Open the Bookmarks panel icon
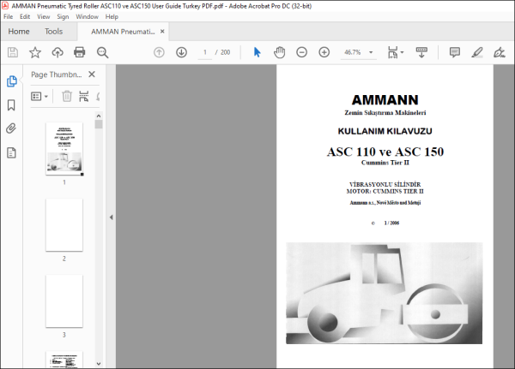Screen dimensions: 515x369 [x=11, y=105]
